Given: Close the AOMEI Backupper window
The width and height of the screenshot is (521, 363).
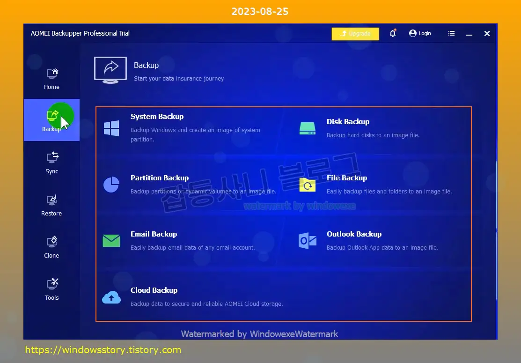Looking at the screenshot, I should [x=487, y=34].
